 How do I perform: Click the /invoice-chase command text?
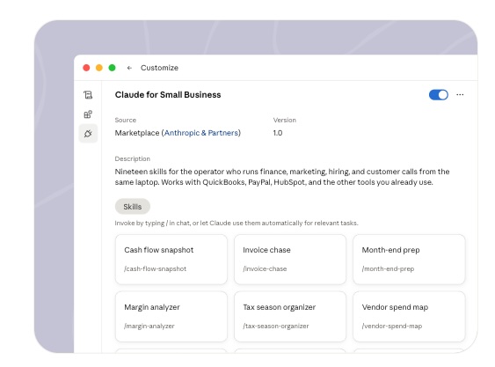(265, 268)
